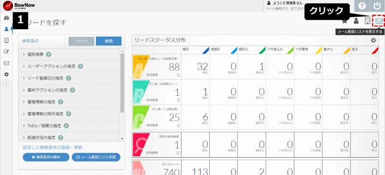Open the リードステータス分布 gear settings

point(373,40)
